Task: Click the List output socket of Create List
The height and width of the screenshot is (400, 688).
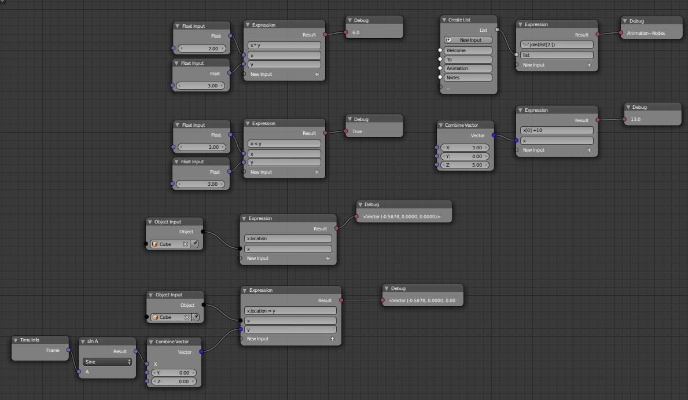Action: click(x=497, y=30)
